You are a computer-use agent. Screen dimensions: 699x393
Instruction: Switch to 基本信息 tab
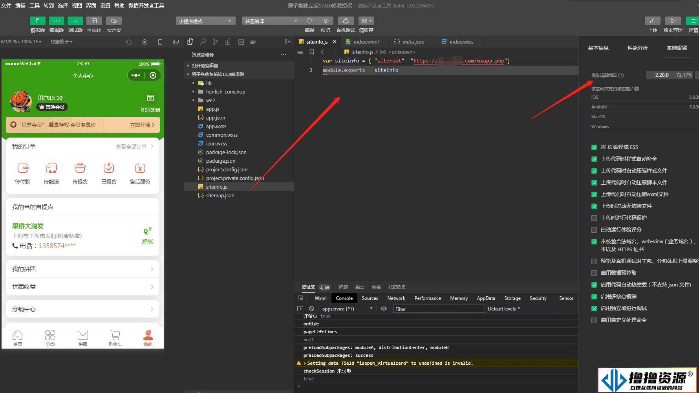tap(598, 48)
